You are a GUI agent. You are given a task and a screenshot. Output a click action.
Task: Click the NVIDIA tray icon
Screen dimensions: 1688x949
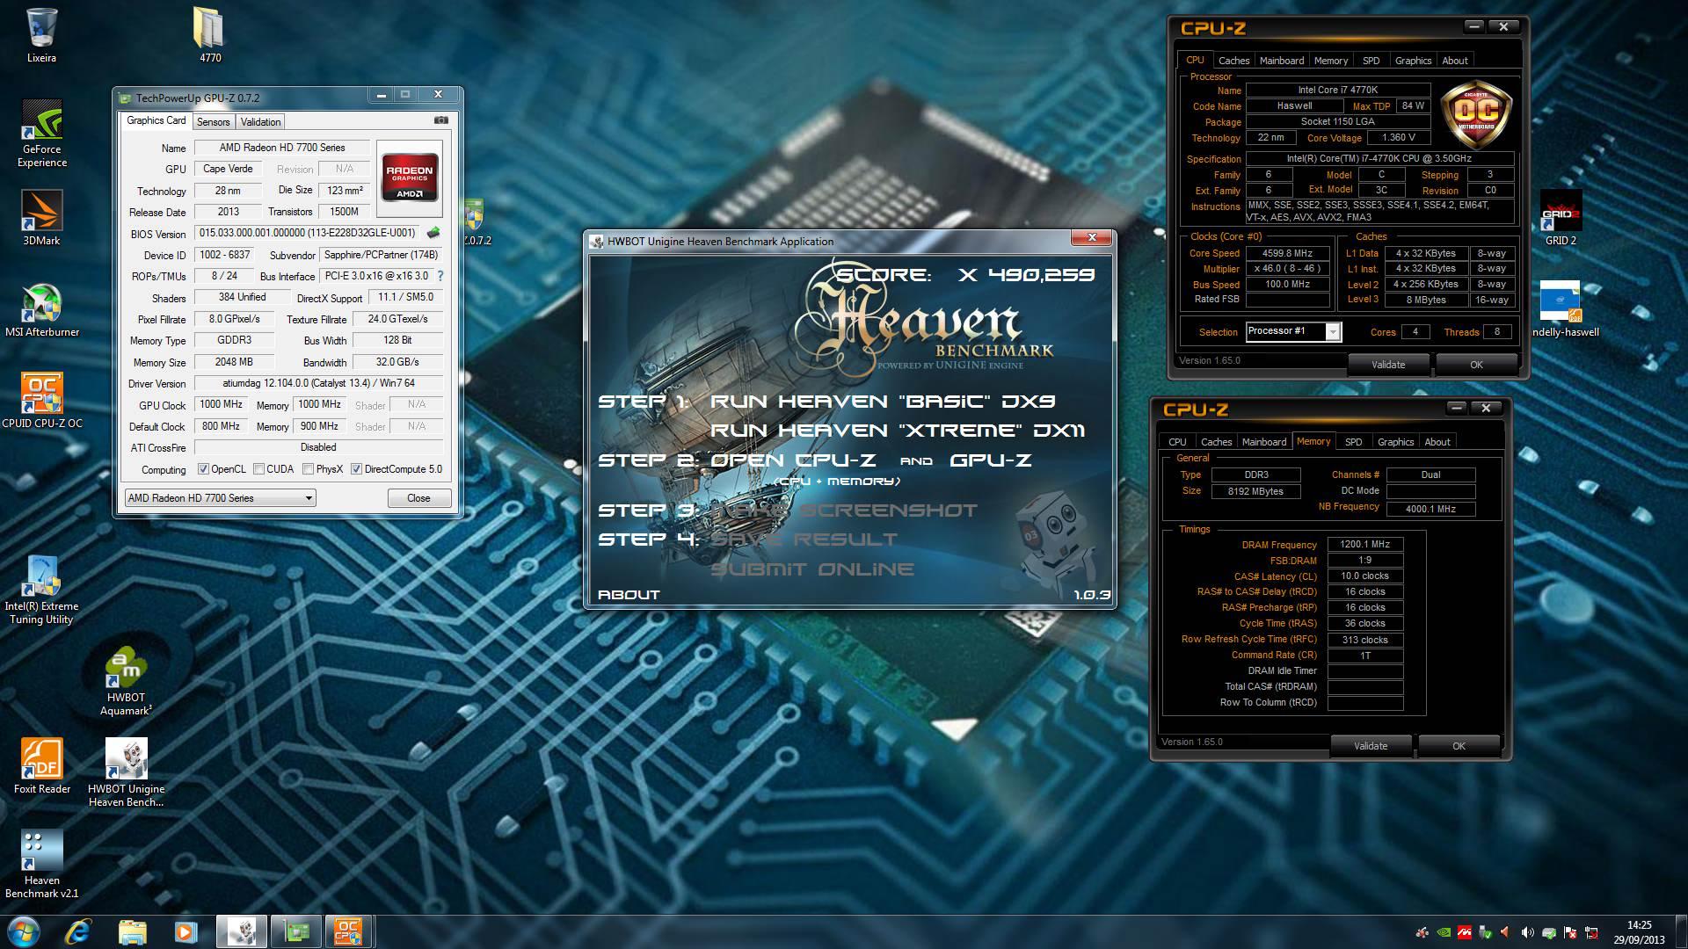1443,932
